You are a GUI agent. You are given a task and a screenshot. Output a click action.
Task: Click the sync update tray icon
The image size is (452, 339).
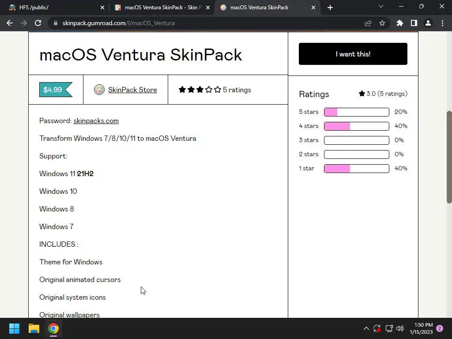tap(377, 328)
